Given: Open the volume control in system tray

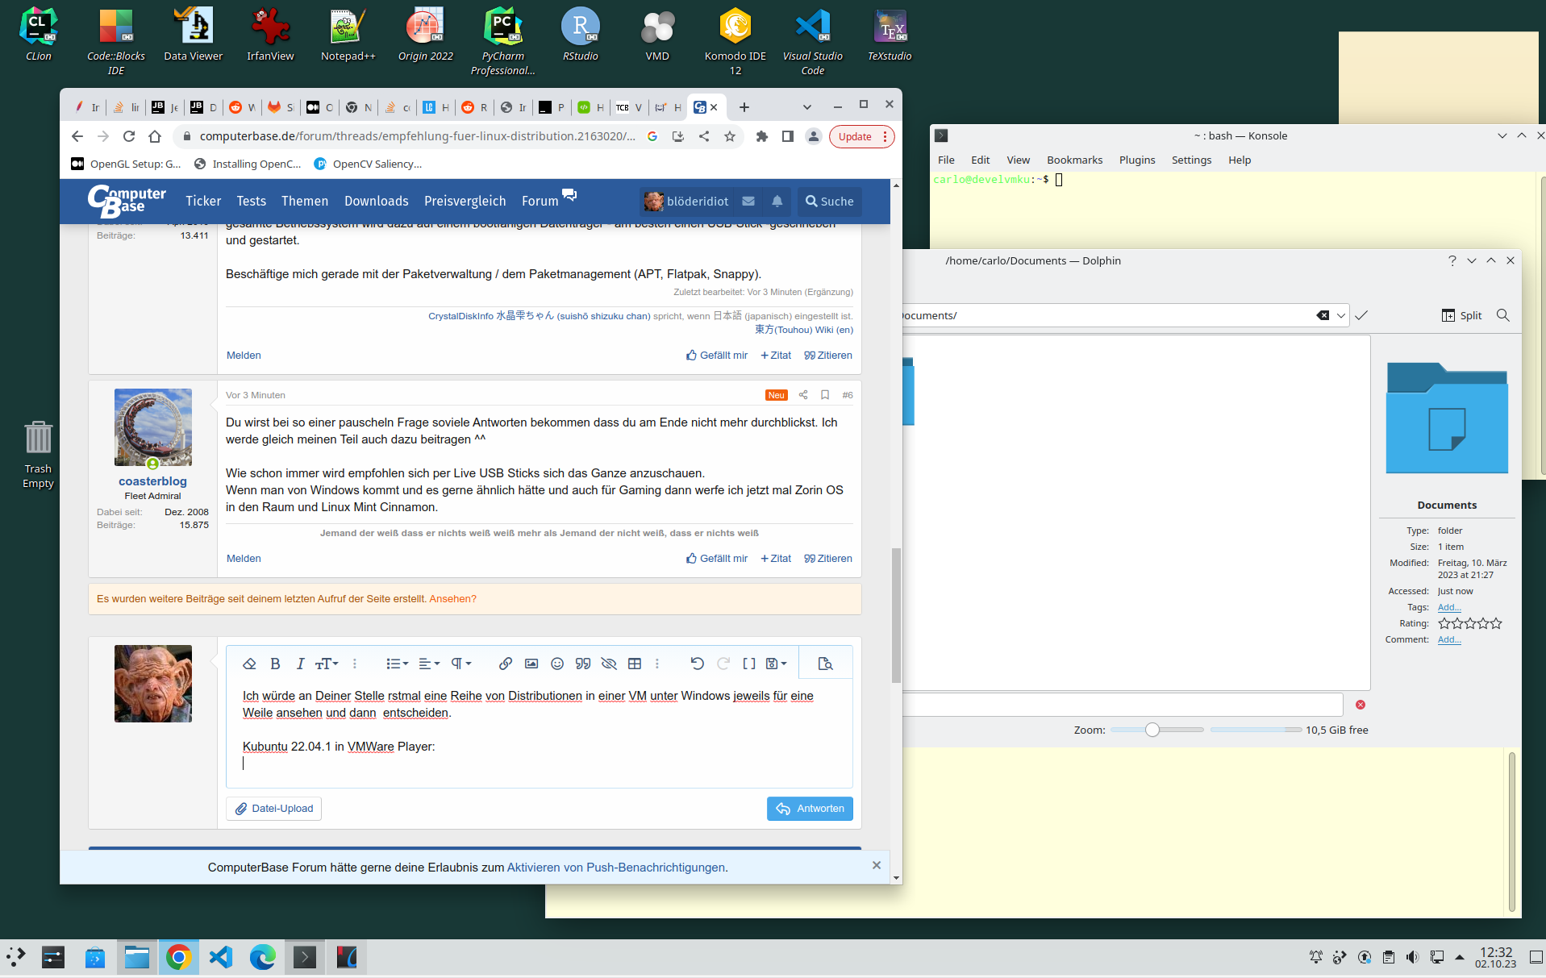Looking at the screenshot, I should coord(1412,957).
